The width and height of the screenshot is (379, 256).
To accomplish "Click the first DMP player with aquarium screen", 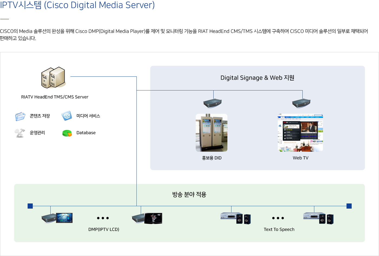I will [57, 218].
